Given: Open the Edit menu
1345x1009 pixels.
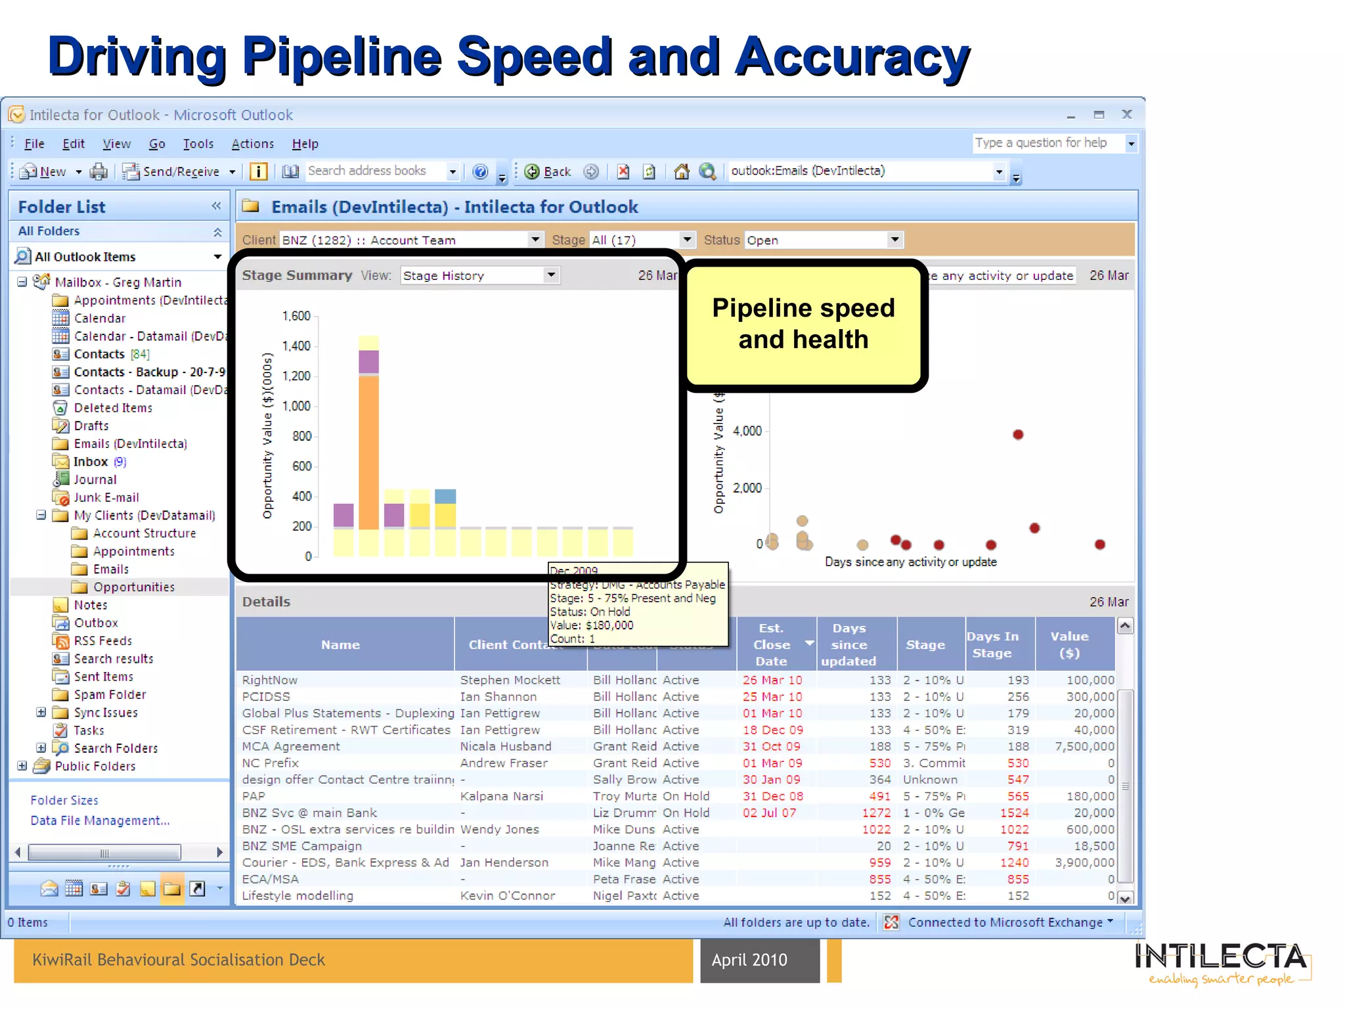Looking at the screenshot, I should click(74, 144).
